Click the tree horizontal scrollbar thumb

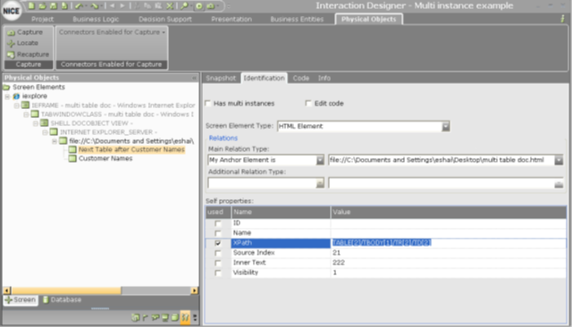(x=66, y=290)
